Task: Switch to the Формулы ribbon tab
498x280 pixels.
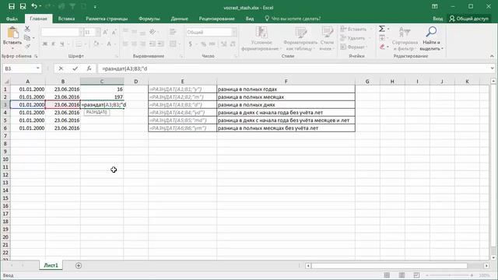Action: [x=149, y=19]
